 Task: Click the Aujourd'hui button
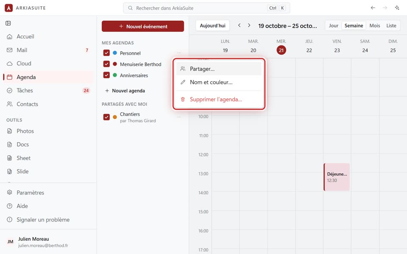(212, 26)
